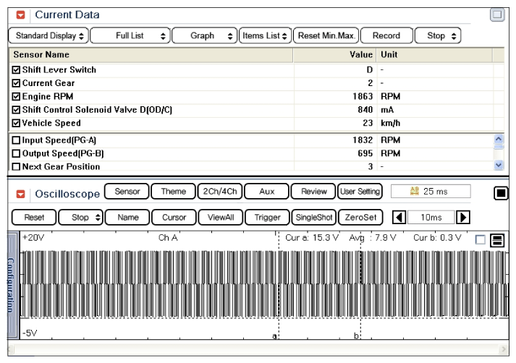The width and height of the screenshot is (516, 363).
Task: Click the Sensor Name column header
Action: (151, 54)
